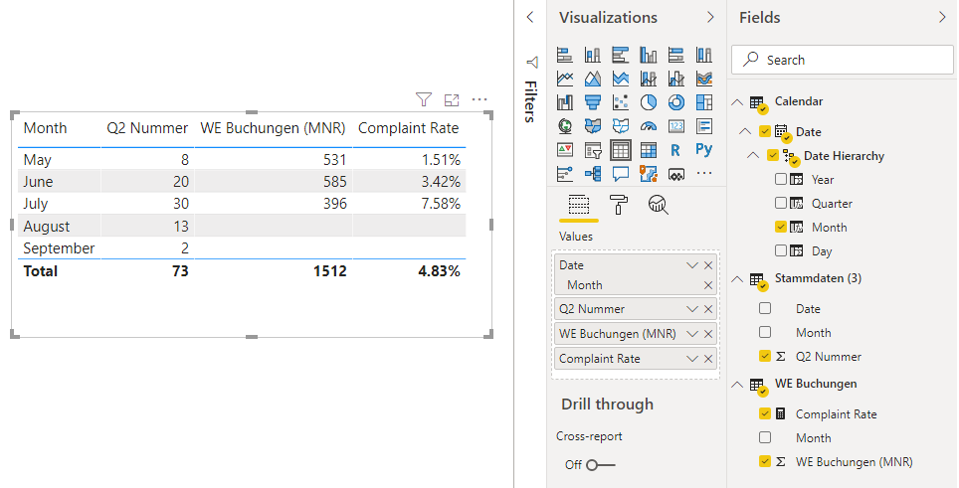Choose the Python (Py) visual
The image size is (959, 488).
click(704, 150)
